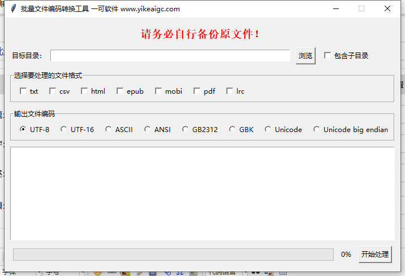This screenshot has height=276, width=405.
Task: Click the 0% progress label
Action: pos(346,255)
